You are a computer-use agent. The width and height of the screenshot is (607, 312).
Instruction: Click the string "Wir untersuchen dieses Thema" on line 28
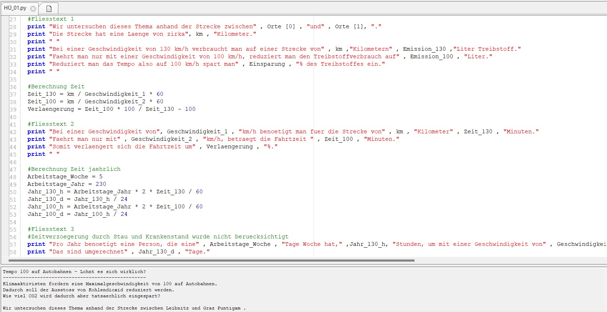[x=153, y=26]
